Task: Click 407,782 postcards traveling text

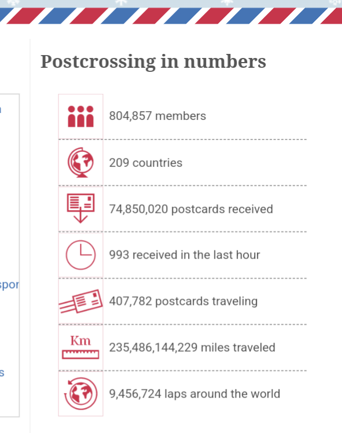Action: pyautogui.click(x=183, y=301)
